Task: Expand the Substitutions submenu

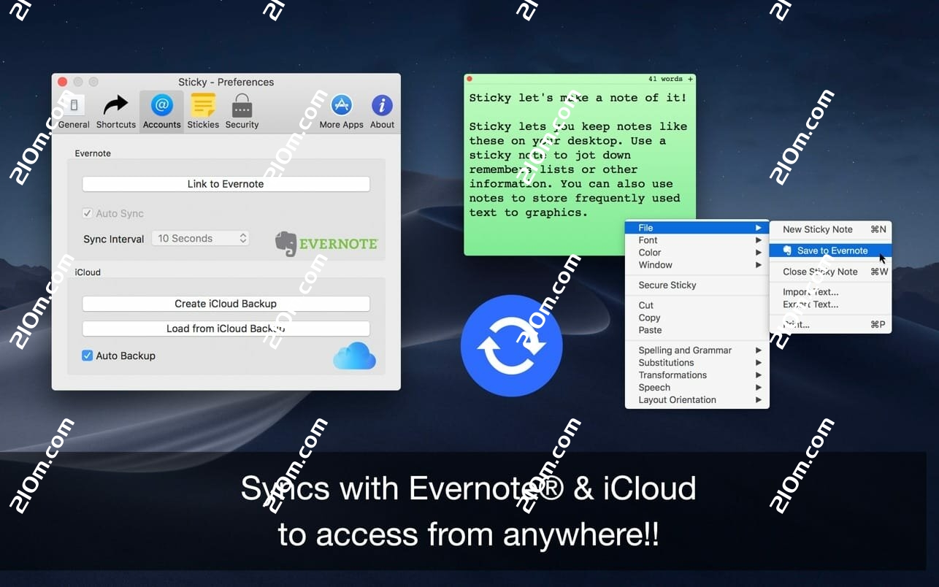Action: tap(697, 363)
